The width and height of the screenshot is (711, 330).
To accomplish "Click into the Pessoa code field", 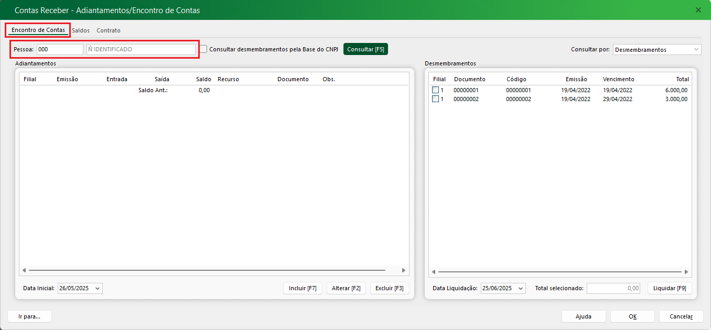I will point(60,49).
